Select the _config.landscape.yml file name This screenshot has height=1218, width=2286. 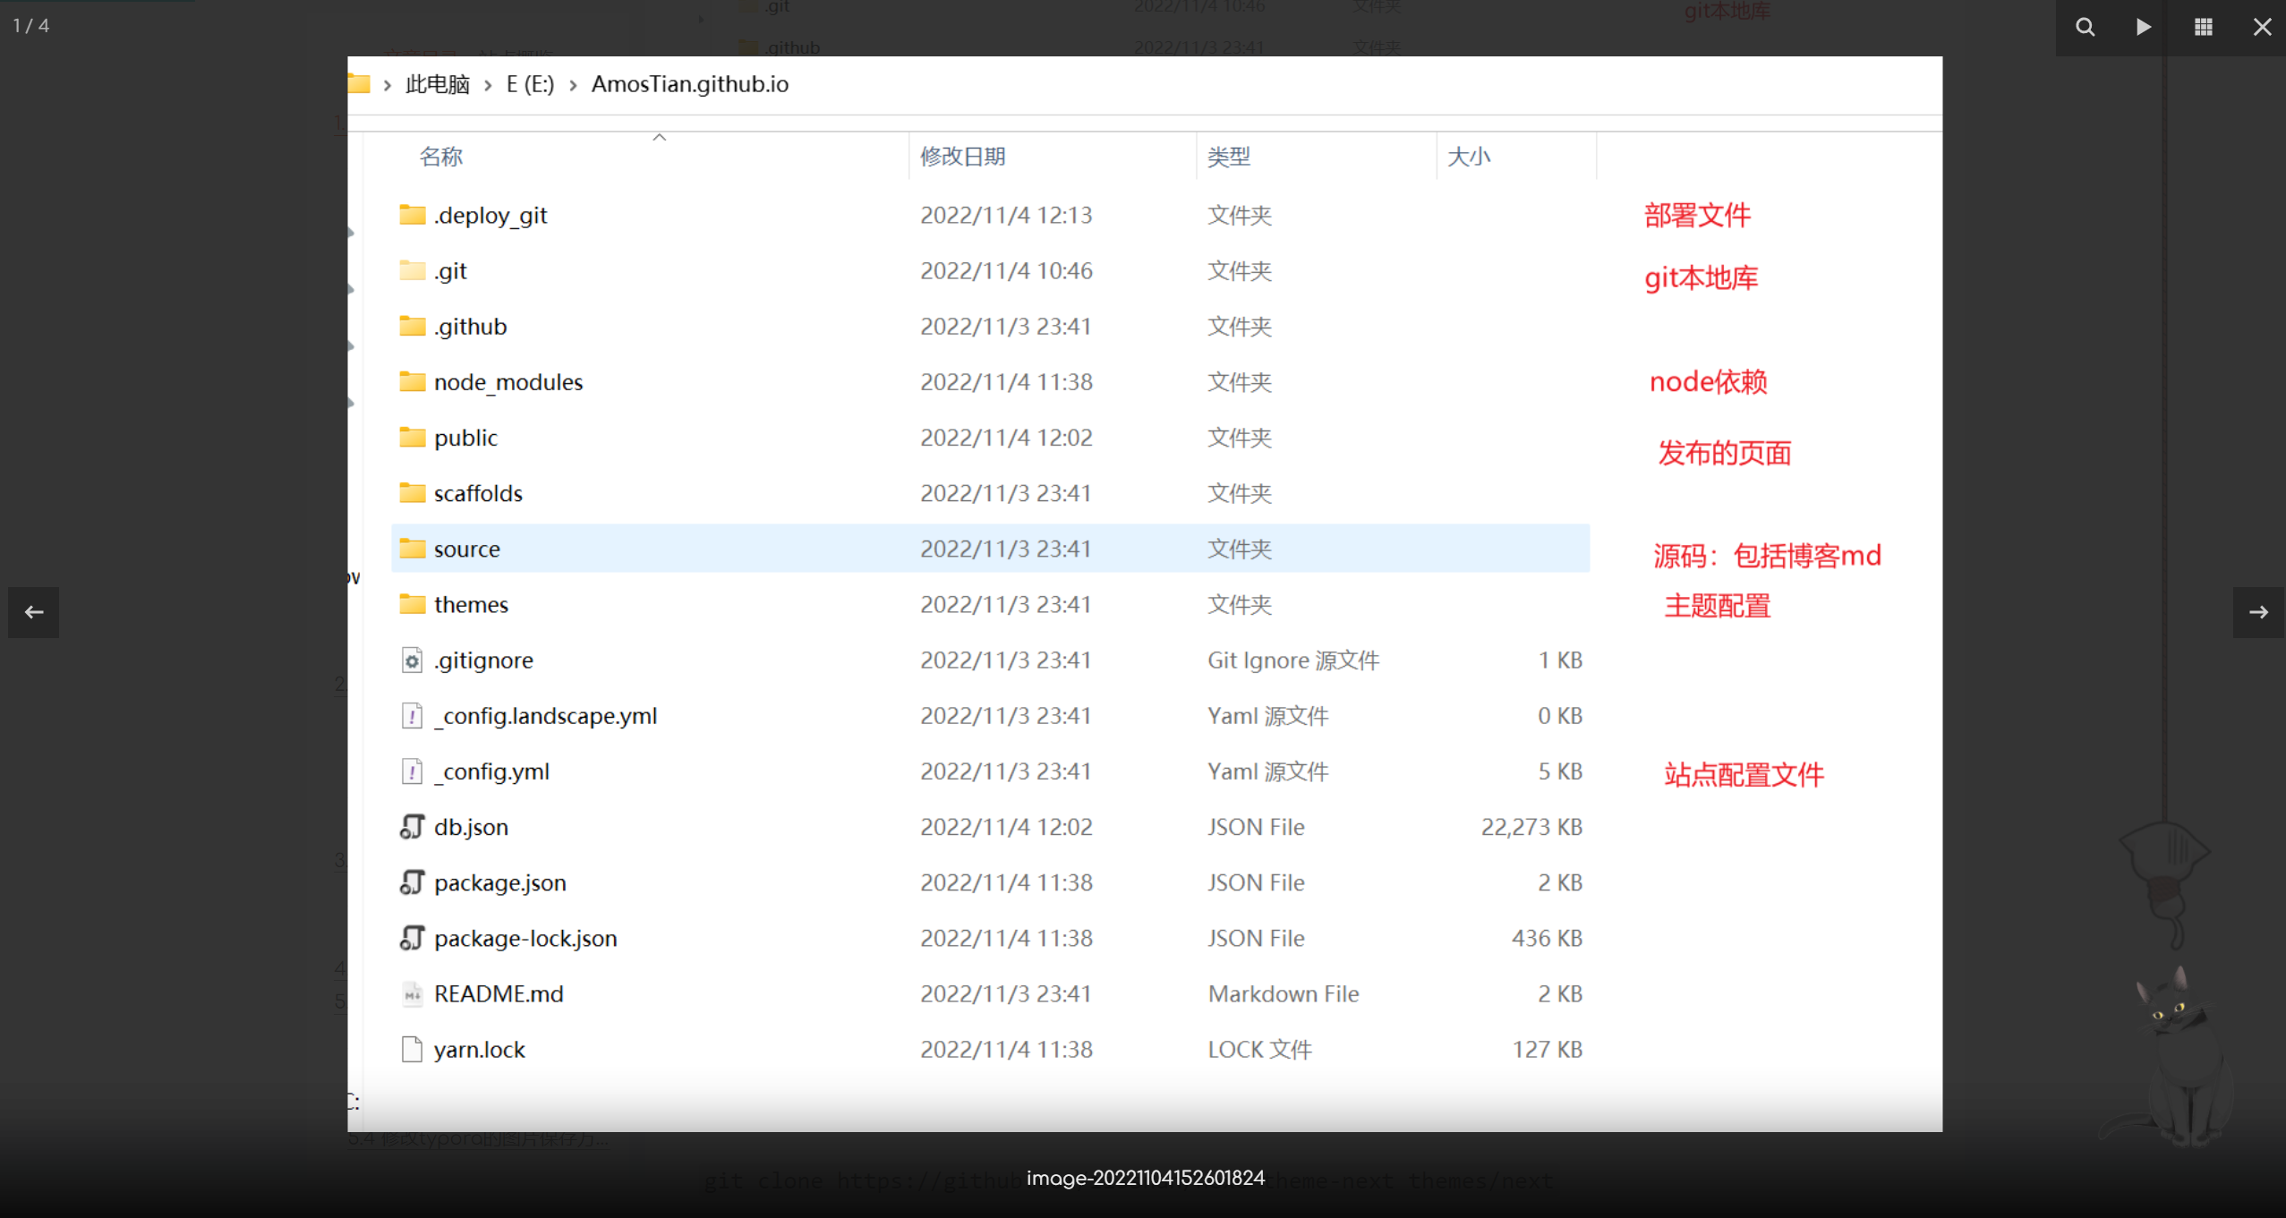click(x=545, y=716)
